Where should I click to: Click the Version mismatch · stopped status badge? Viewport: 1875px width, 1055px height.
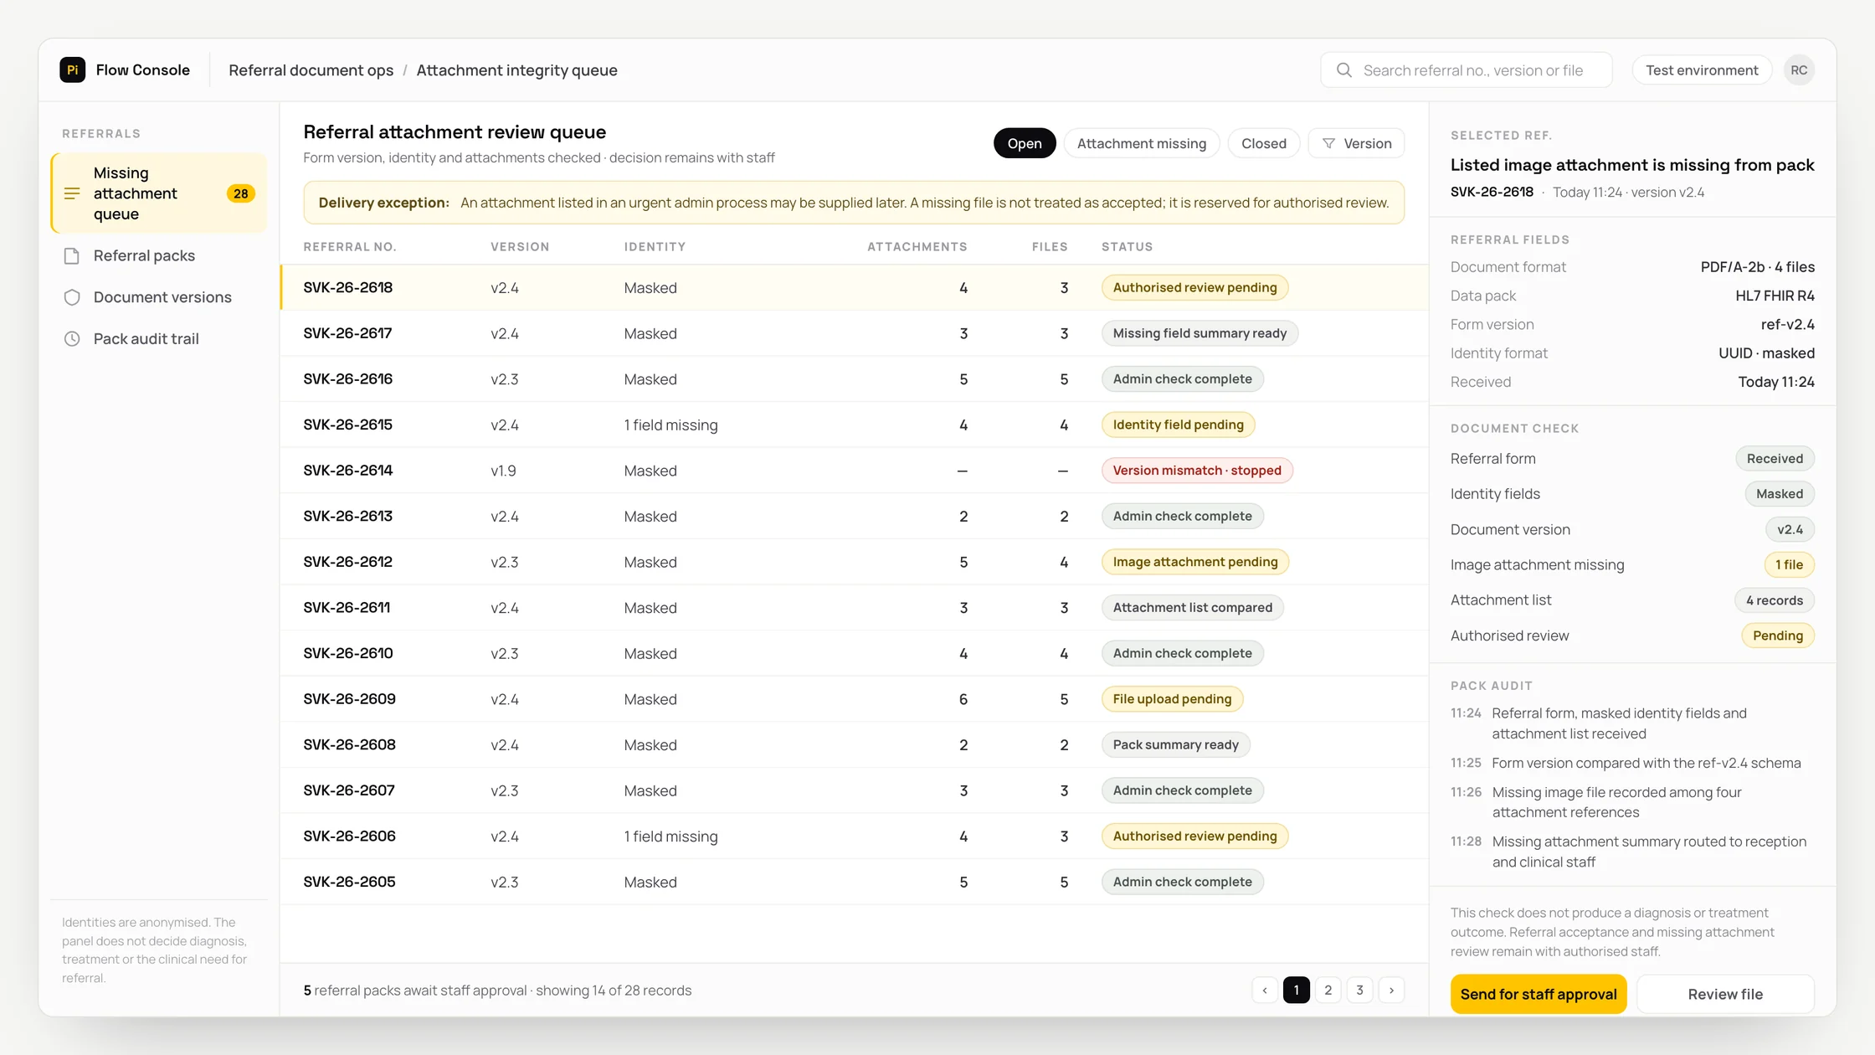[1197, 471]
